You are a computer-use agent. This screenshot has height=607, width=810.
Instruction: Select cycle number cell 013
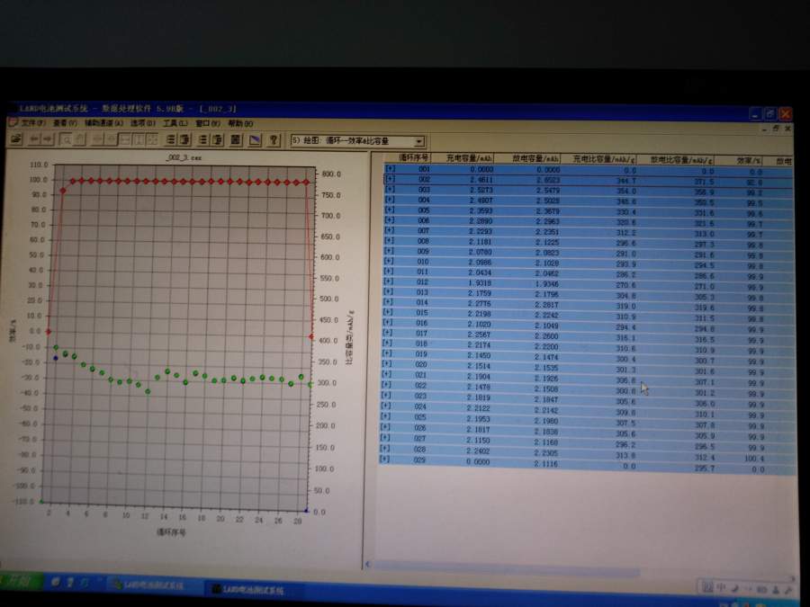[x=423, y=292]
